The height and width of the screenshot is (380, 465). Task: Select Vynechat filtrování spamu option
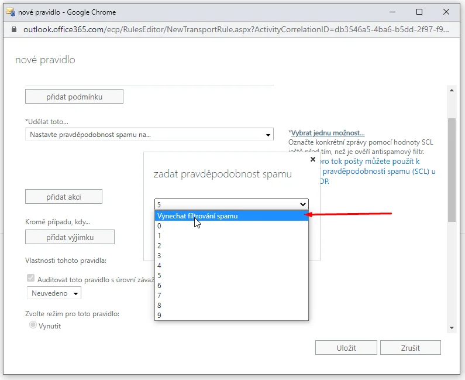point(232,216)
